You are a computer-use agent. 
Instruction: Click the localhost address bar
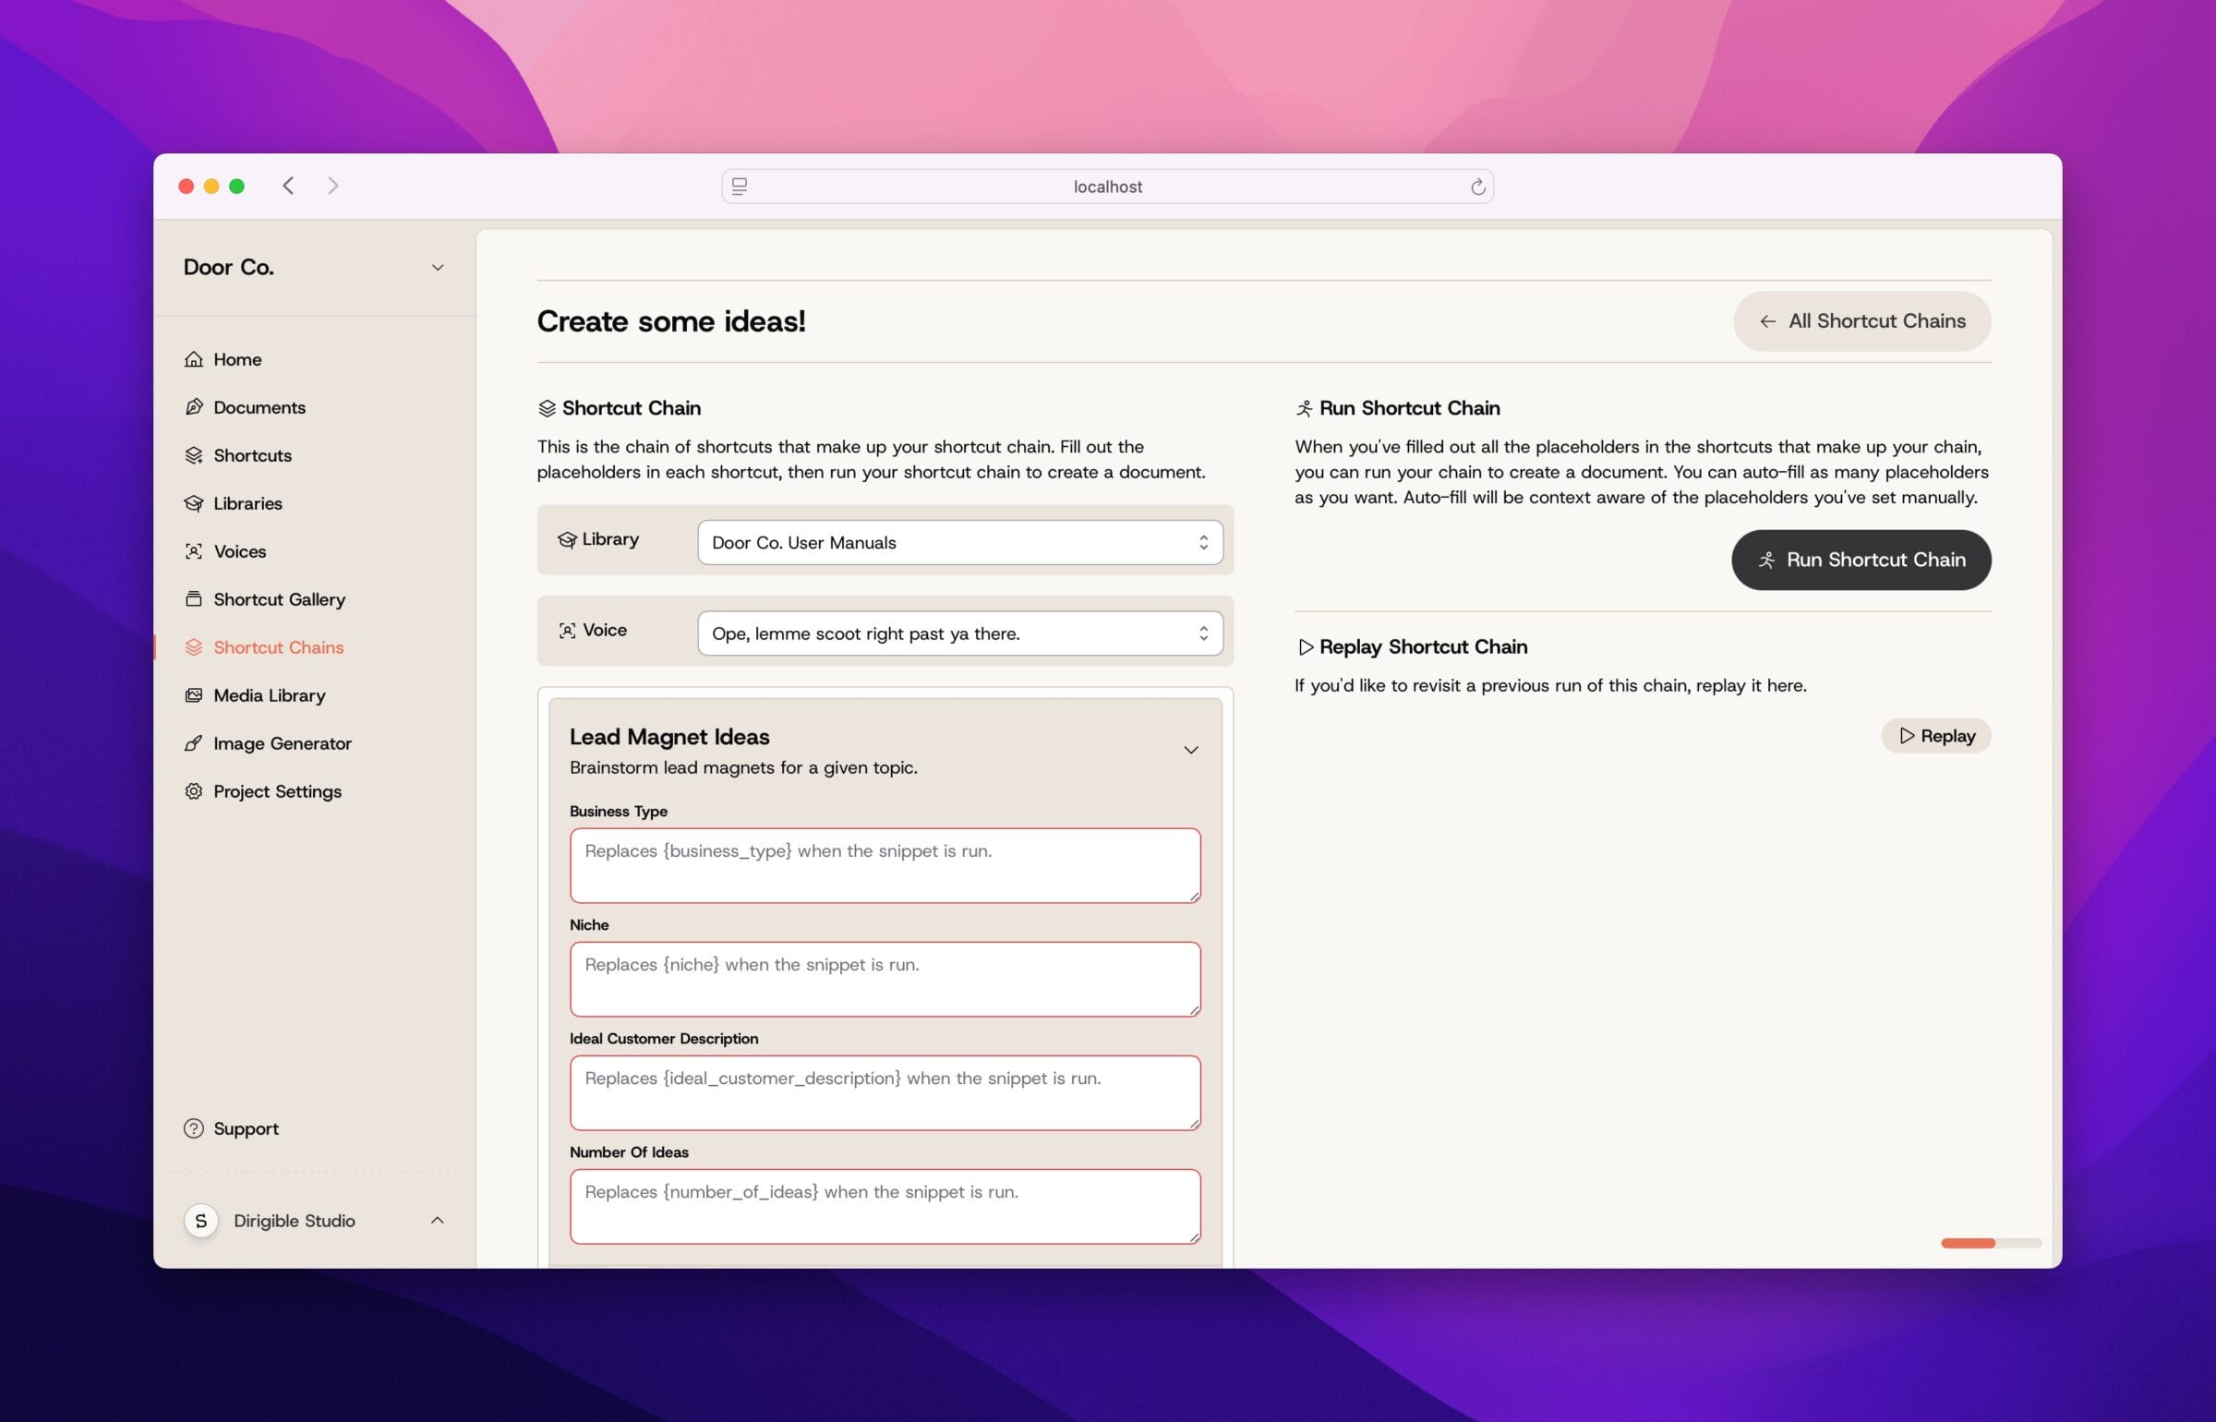(x=1107, y=187)
